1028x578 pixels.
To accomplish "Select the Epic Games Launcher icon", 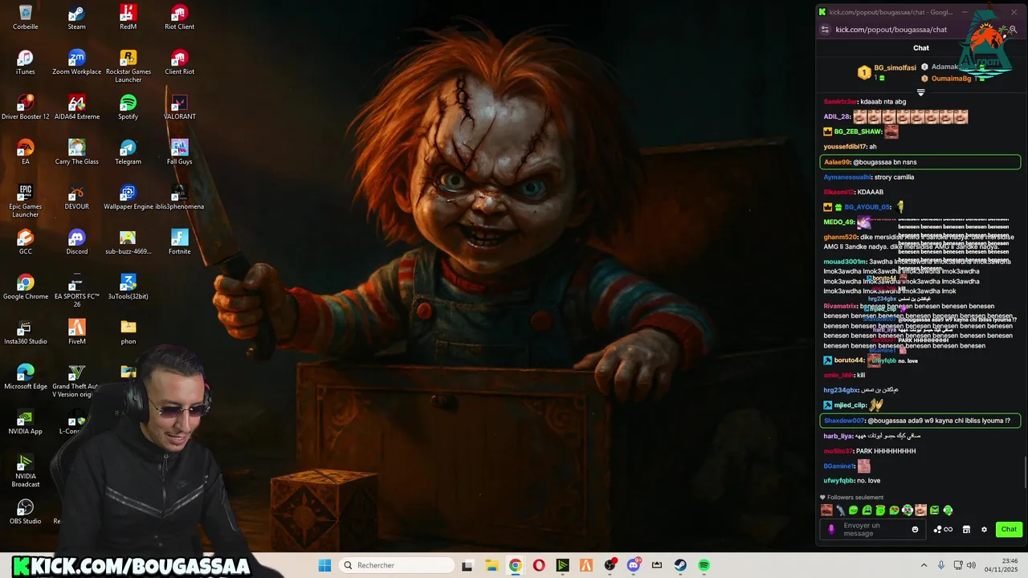I will point(25,201).
